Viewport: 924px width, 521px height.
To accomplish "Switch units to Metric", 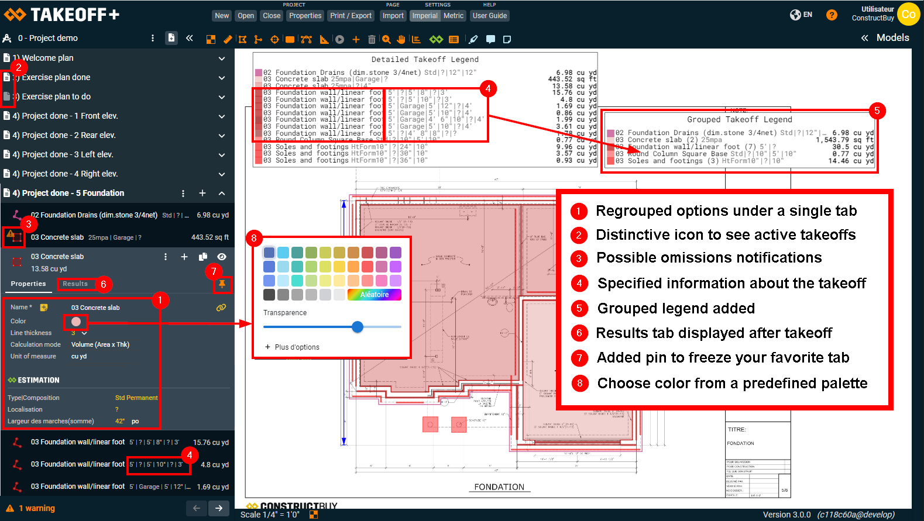I will 454,16.
